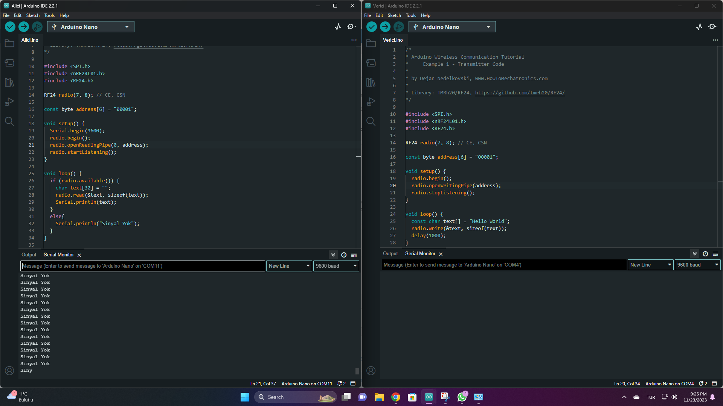
Task: Open Sketch menu in Alici window
Action: point(33,15)
